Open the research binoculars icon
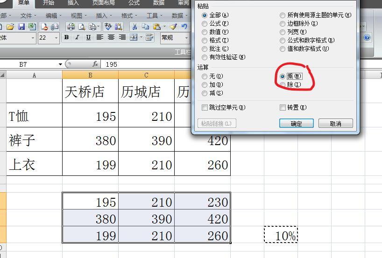This screenshot has width=382, height=258. [x=119, y=27]
